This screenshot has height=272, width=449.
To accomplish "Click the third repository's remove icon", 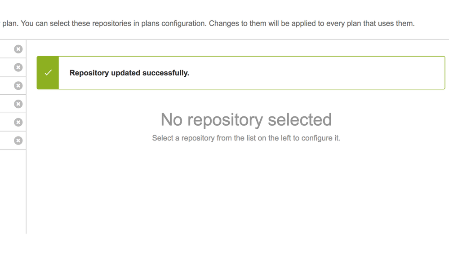I will [x=18, y=86].
